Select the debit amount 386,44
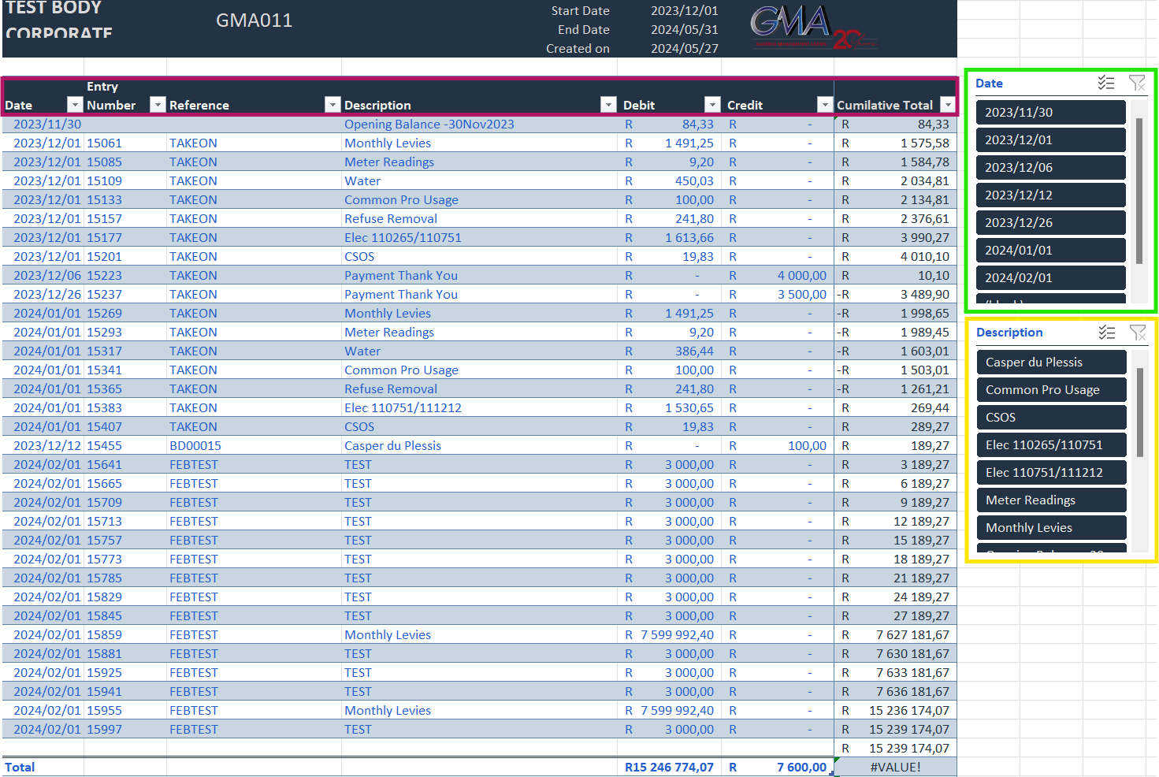Image resolution: width=1159 pixels, height=777 pixels. click(x=670, y=351)
